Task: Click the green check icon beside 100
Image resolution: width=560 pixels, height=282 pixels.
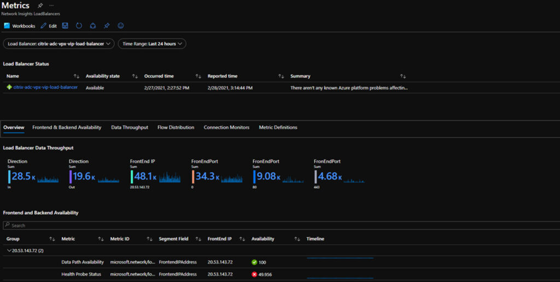Action: pyautogui.click(x=254, y=262)
